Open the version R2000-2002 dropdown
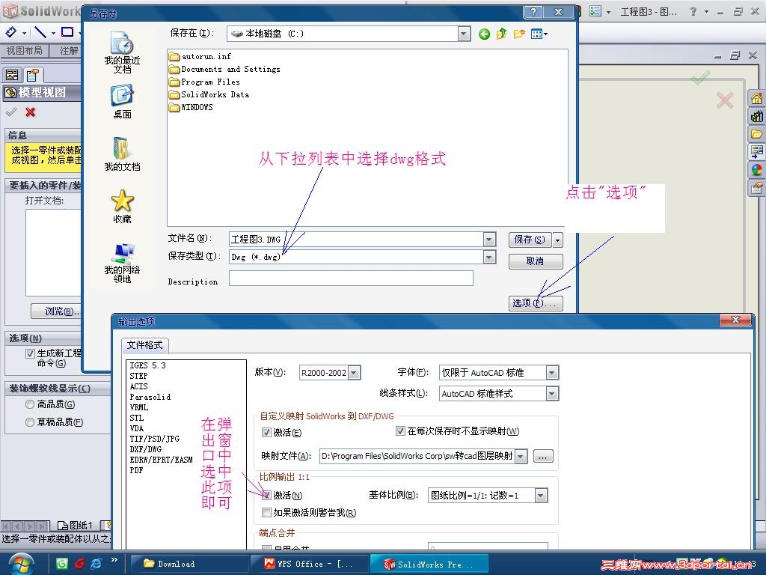 [355, 373]
